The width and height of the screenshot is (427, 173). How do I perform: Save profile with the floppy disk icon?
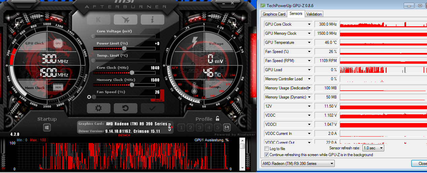tap(227, 127)
